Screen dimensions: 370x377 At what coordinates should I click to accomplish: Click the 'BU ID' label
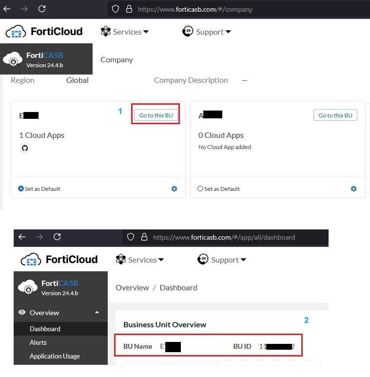pos(242,346)
